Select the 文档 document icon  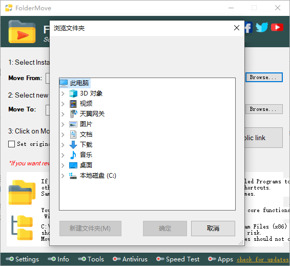tap(73, 135)
